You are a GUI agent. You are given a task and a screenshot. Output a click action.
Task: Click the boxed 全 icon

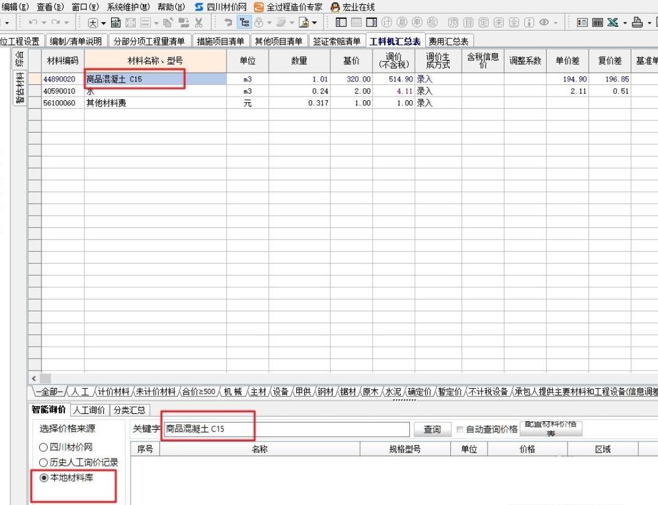coord(514,22)
